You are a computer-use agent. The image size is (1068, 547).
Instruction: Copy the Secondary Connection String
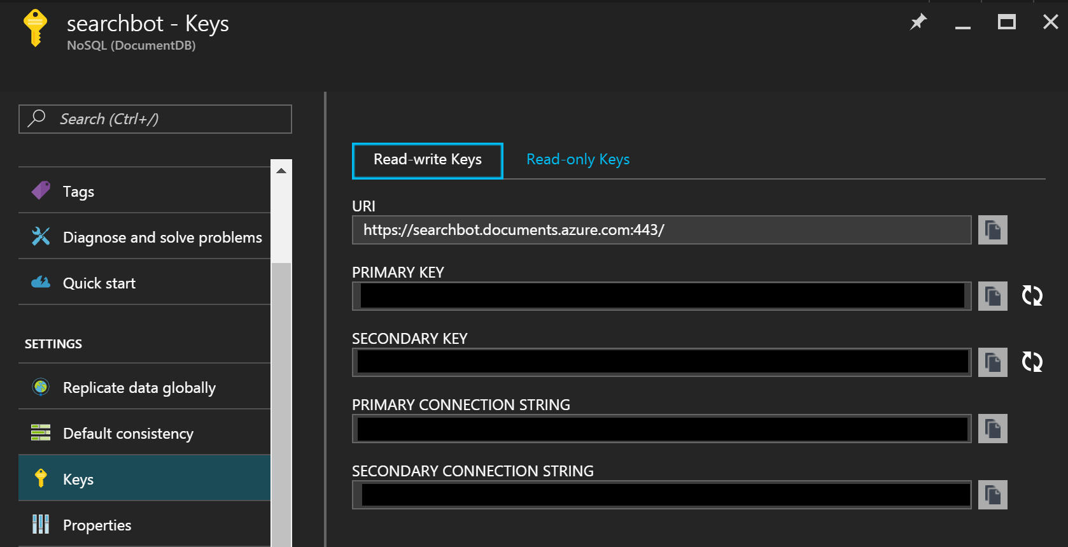(x=992, y=495)
